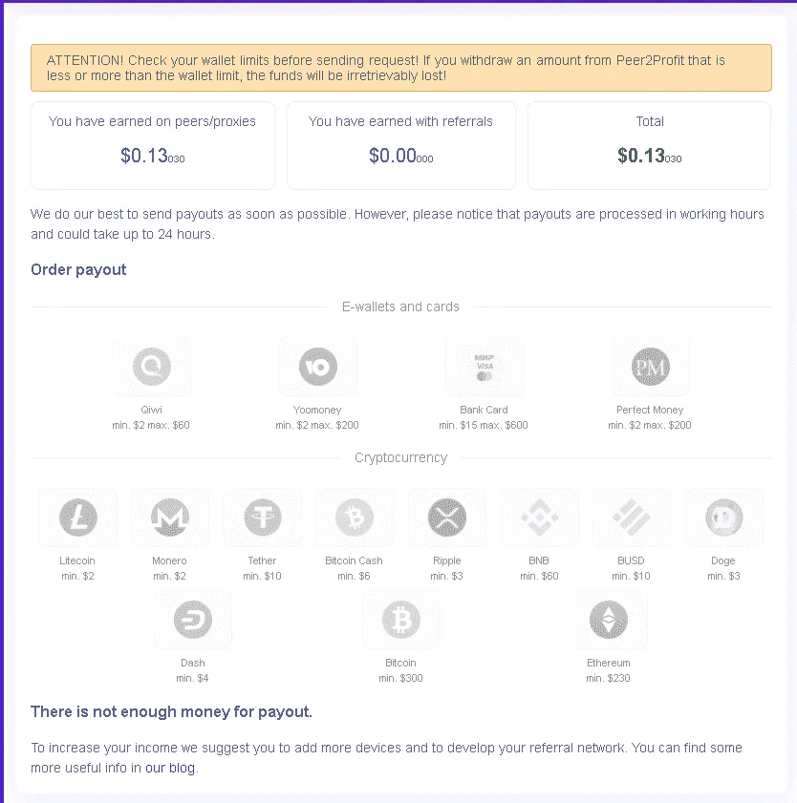Choose the Bitcoin payout icon

click(401, 620)
